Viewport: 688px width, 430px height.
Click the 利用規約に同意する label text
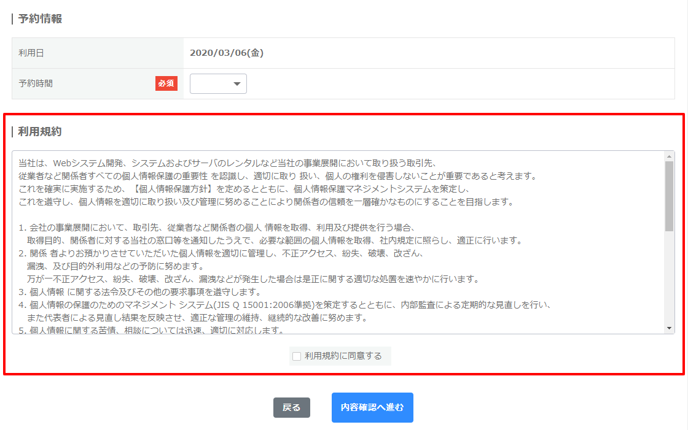(343, 356)
